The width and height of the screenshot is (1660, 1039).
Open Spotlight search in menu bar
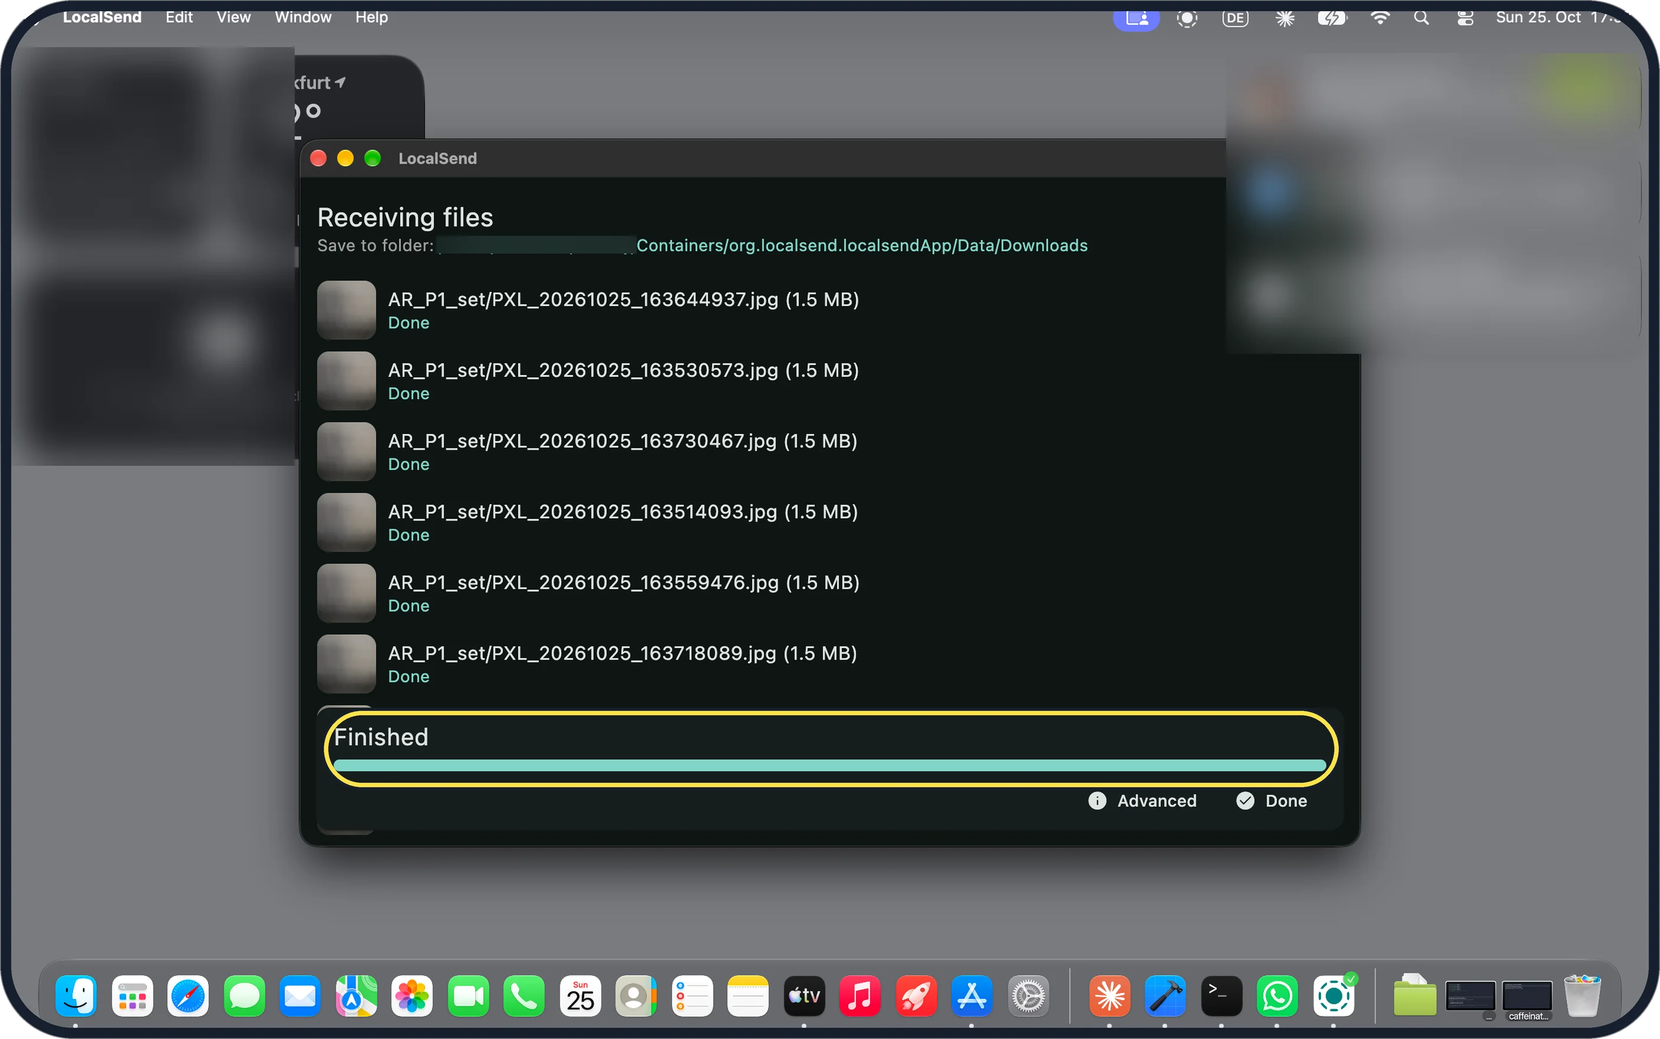point(1421,18)
